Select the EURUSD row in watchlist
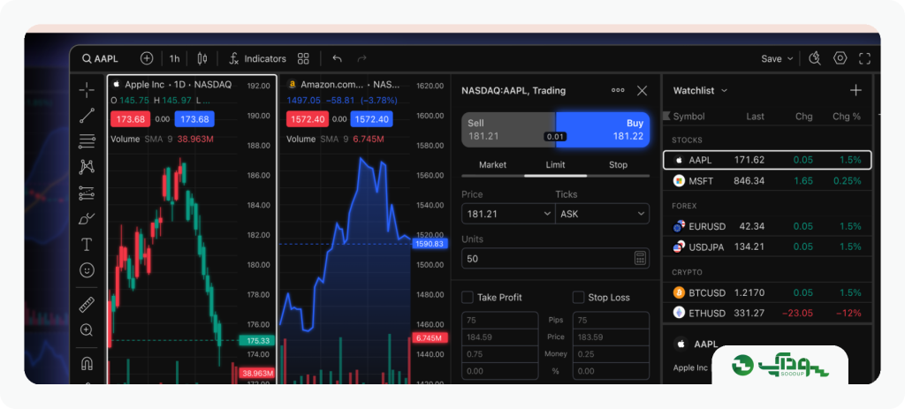Image resolution: width=905 pixels, height=409 pixels. coord(767,226)
